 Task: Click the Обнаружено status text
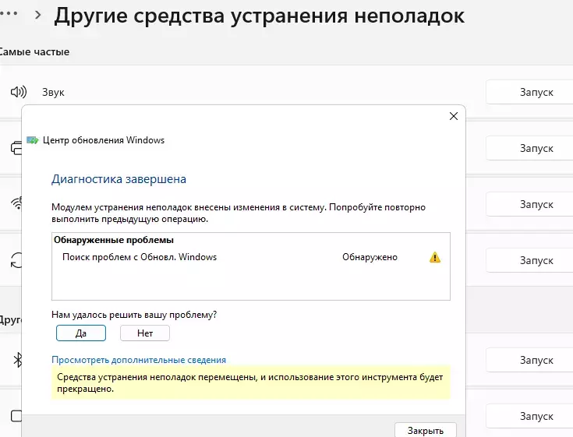pyautogui.click(x=370, y=257)
